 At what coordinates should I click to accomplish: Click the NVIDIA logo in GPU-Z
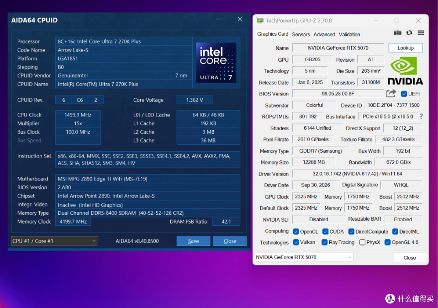[x=405, y=71]
